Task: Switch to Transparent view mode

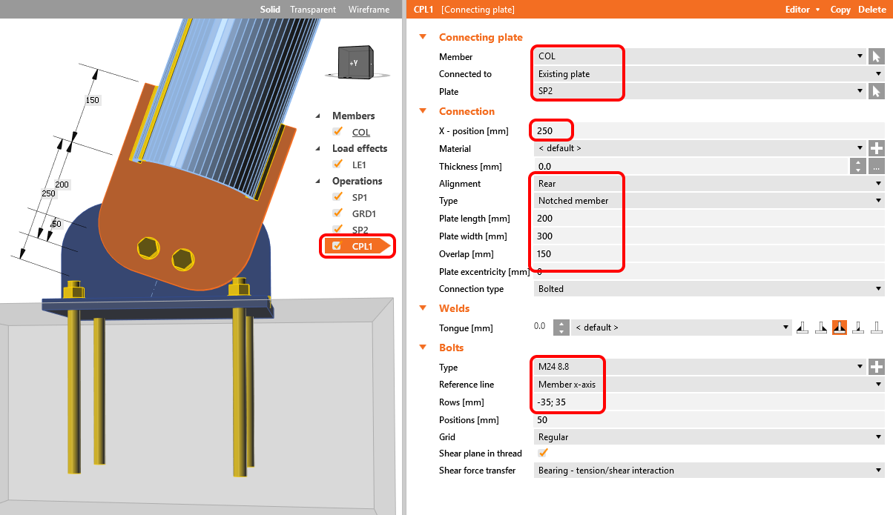Action: (x=313, y=10)
